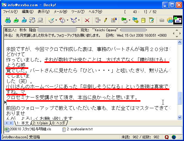Click the receive mail blue tray icon
The height and width of the screenshot is (141, 184).
(x=24, y=20)
